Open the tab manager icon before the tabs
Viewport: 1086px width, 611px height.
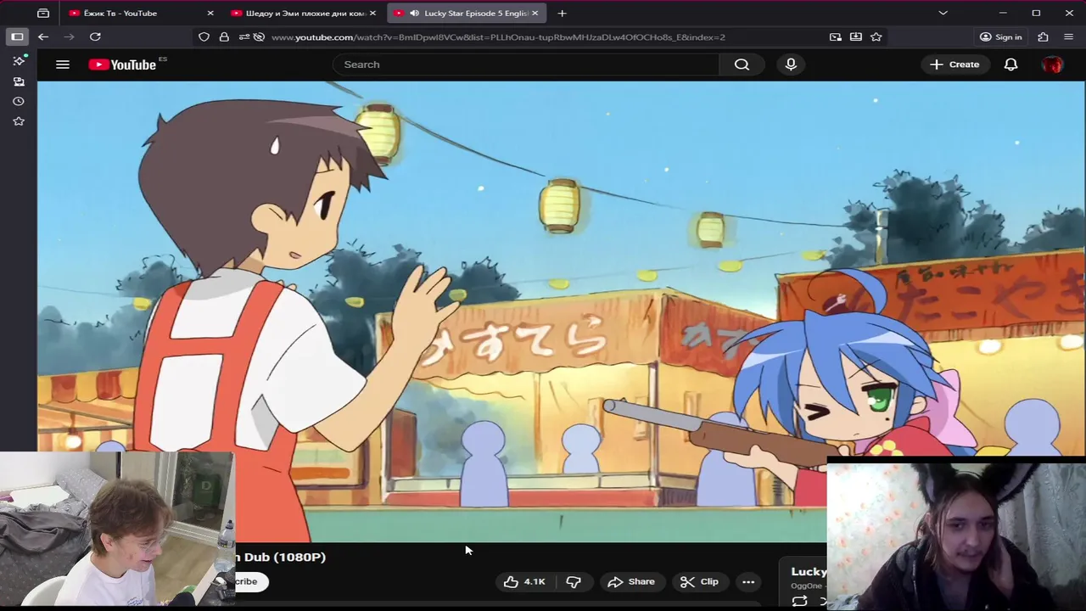pyautogui.click(x=43, y=13)
